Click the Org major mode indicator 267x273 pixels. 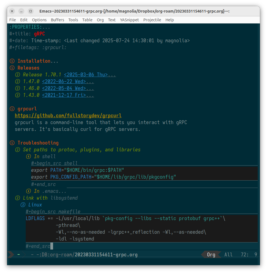pyautogui.click(x=211, y=255)
